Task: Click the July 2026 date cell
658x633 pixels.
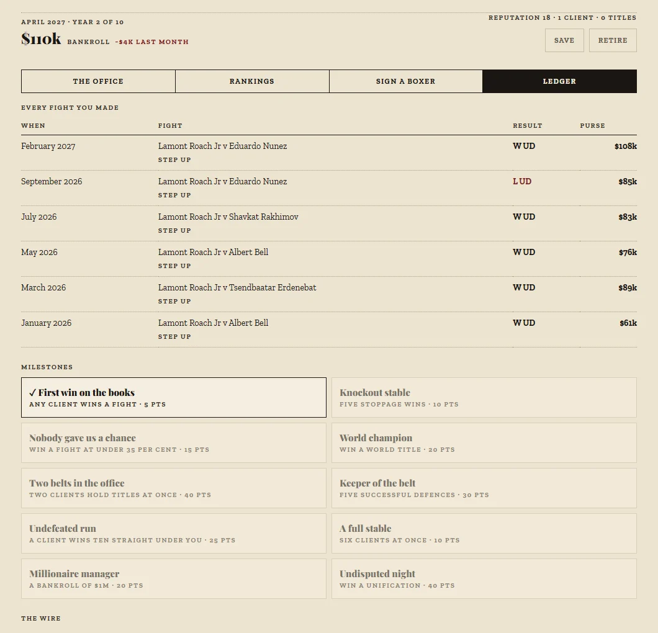Action: [x=39, y=217]
